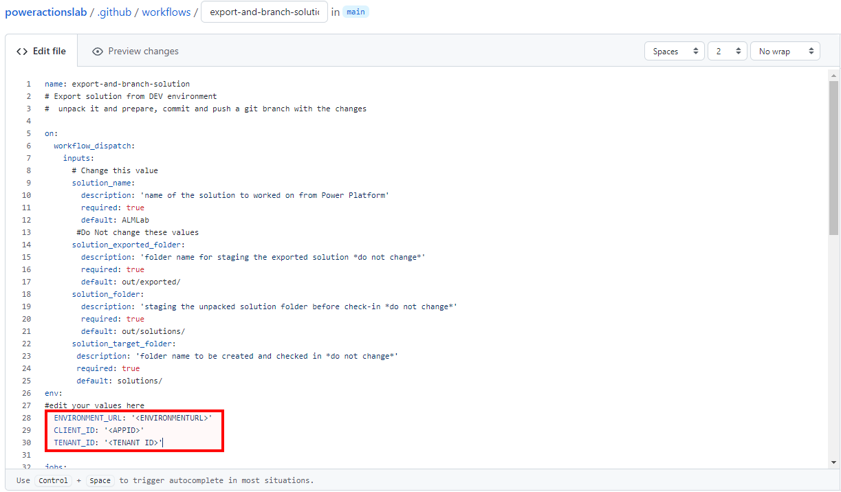
Task: Open the workflows folder breadcrumb
Action: (x=166, y=12)
